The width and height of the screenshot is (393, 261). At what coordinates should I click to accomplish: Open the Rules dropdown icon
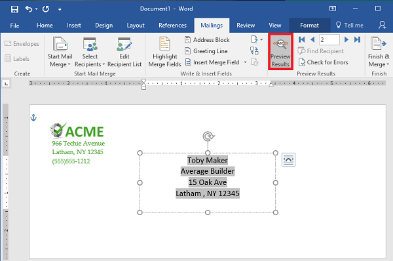click(x=256, y=39)
